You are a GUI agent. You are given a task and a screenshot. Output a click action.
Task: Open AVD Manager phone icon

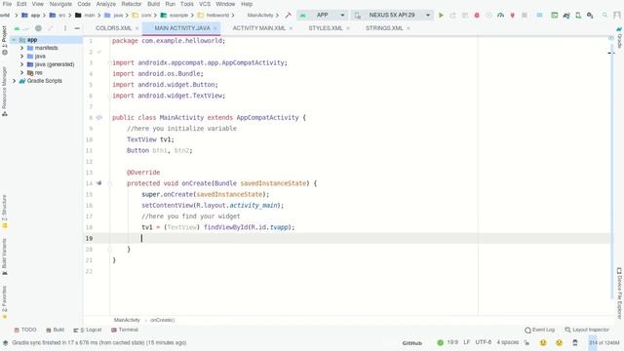tap(578, 16)
